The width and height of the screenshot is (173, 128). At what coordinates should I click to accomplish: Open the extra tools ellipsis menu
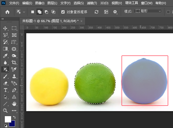(x=14, y=111)
